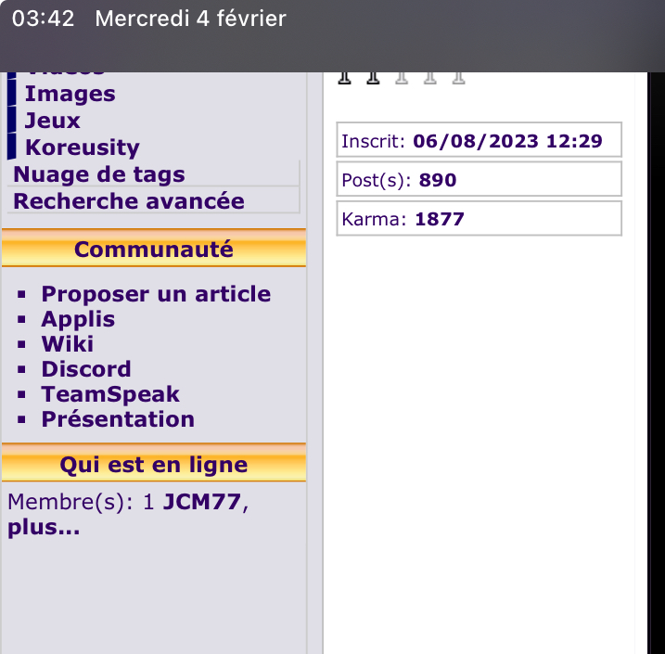Screen dimensions: 665x654
Task: Visit the Présentation page
Action: tap(118, 419)
